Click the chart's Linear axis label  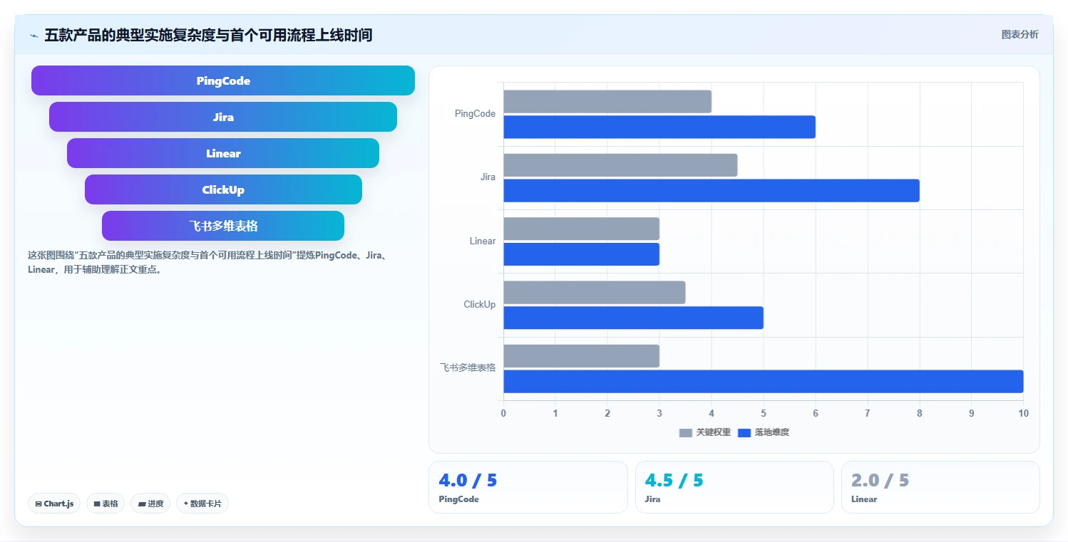click(483, 241)
